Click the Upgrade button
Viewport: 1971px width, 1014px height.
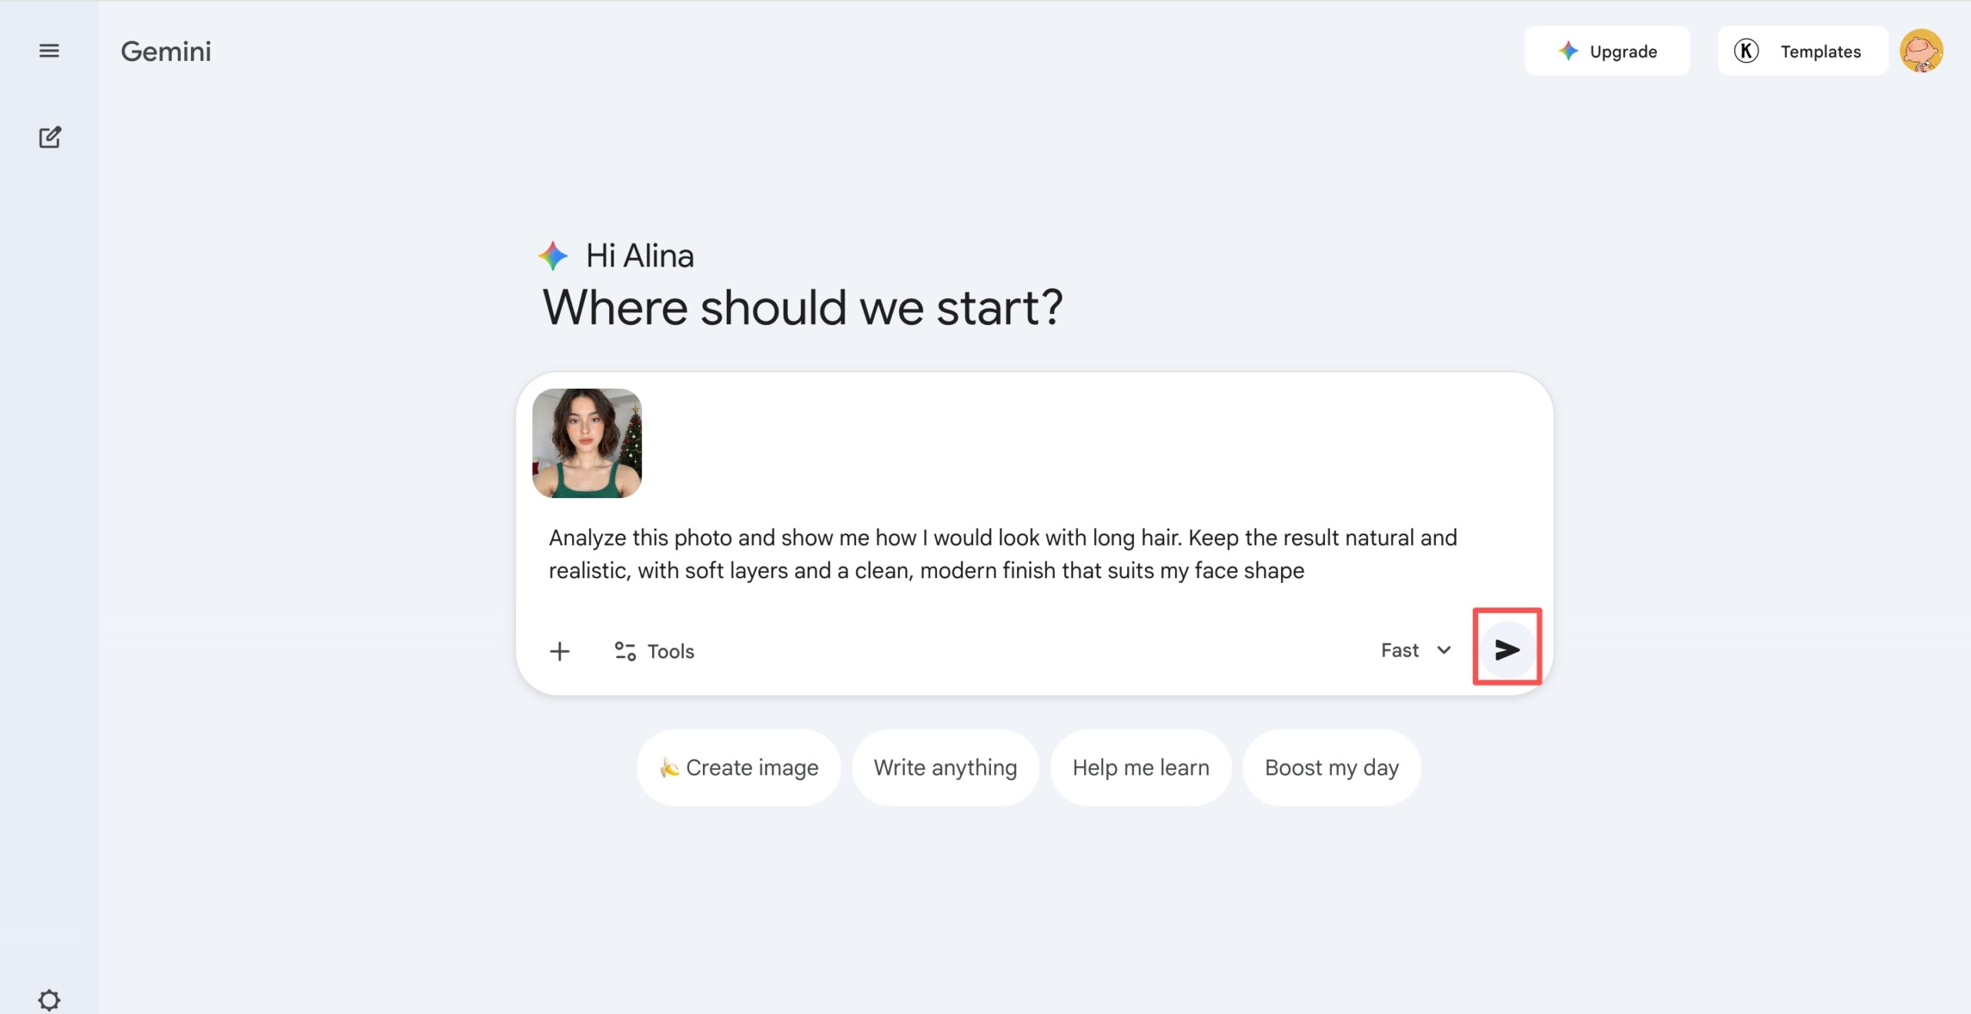click(1607, 51)
